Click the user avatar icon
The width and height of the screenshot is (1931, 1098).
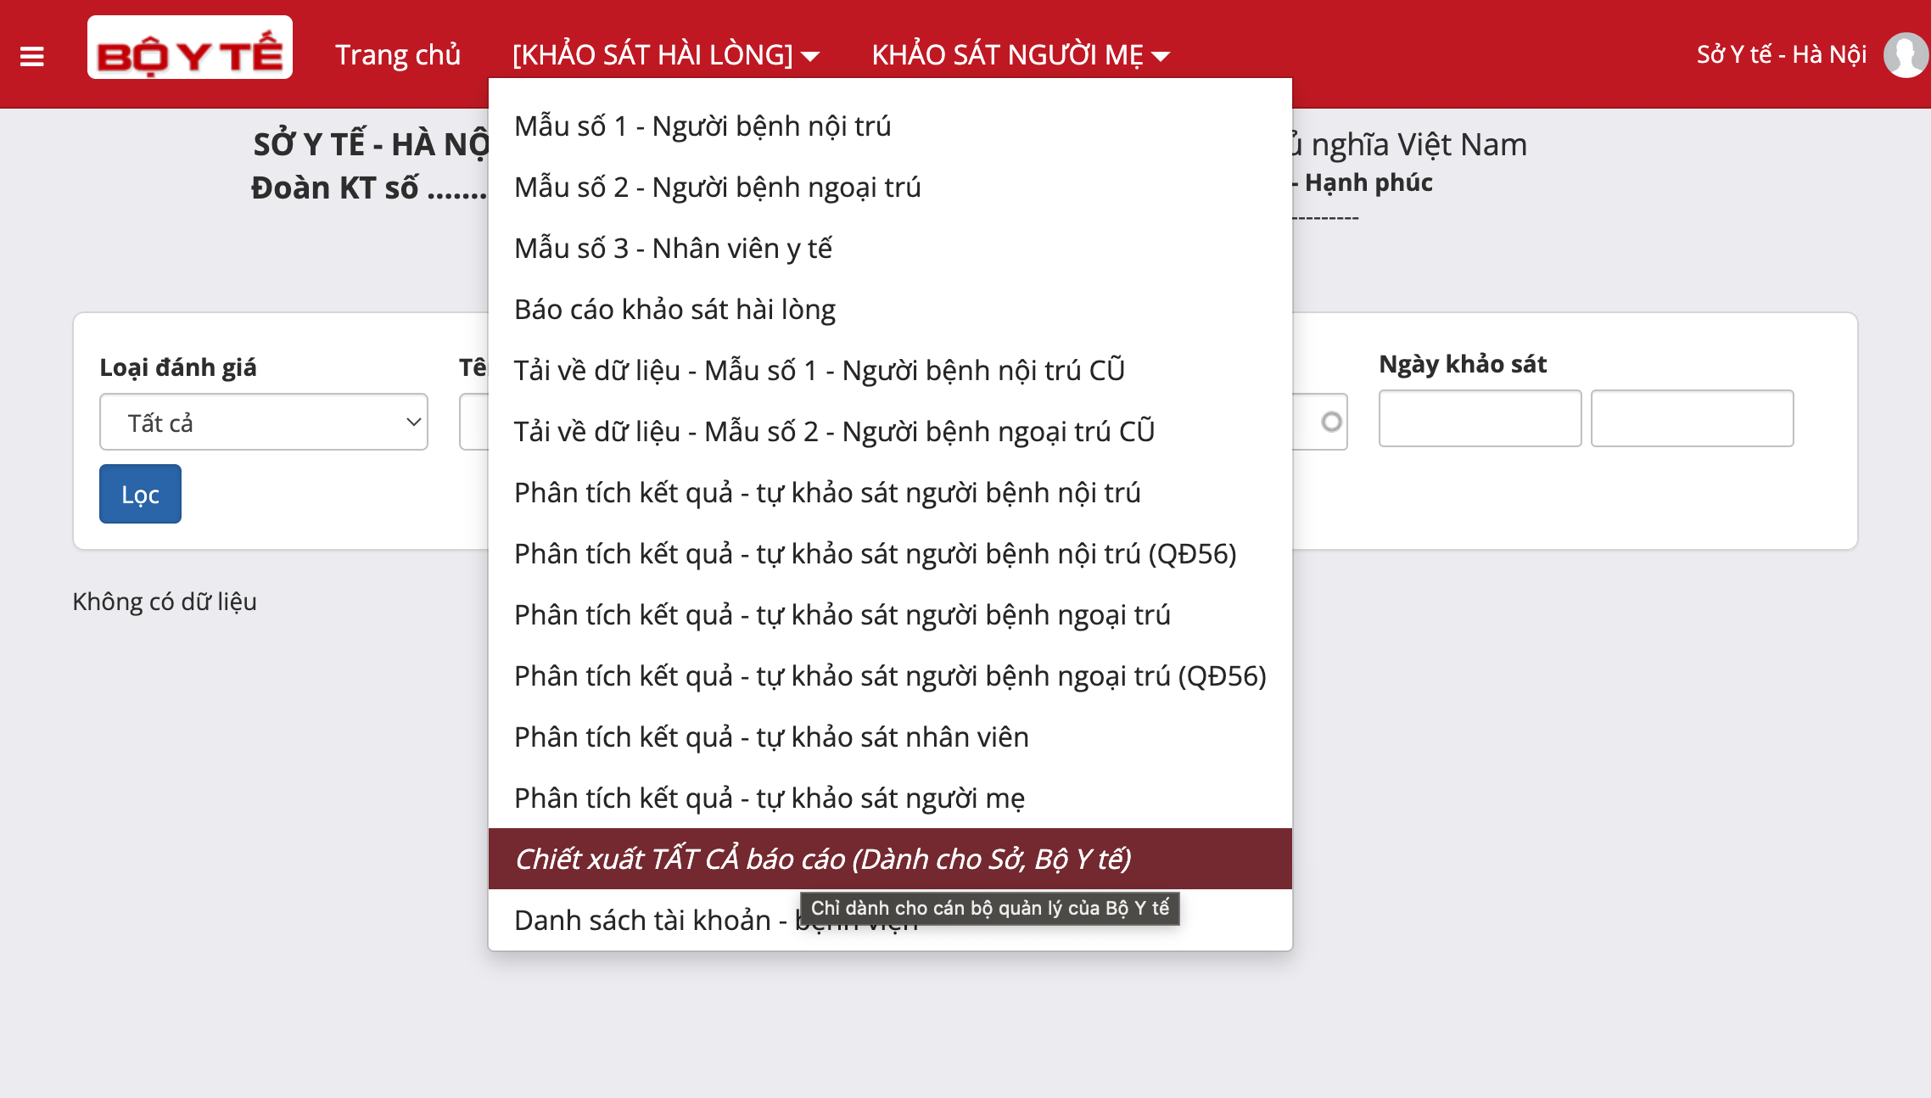tap(1906, 55)
